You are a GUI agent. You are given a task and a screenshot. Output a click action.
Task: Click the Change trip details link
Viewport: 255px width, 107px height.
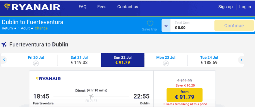click(x=41, y=28)
